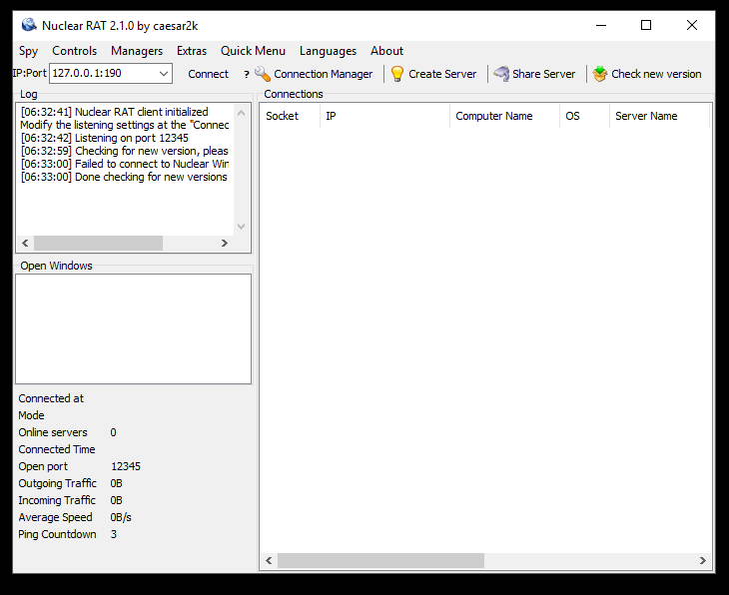Click the Nuclear RAT globe title icon

tap(29, 25)
